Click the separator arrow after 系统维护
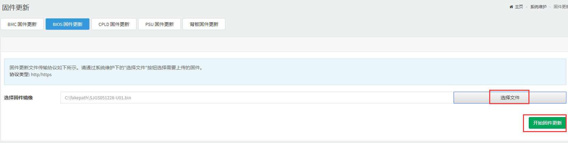 coord(550,7)
